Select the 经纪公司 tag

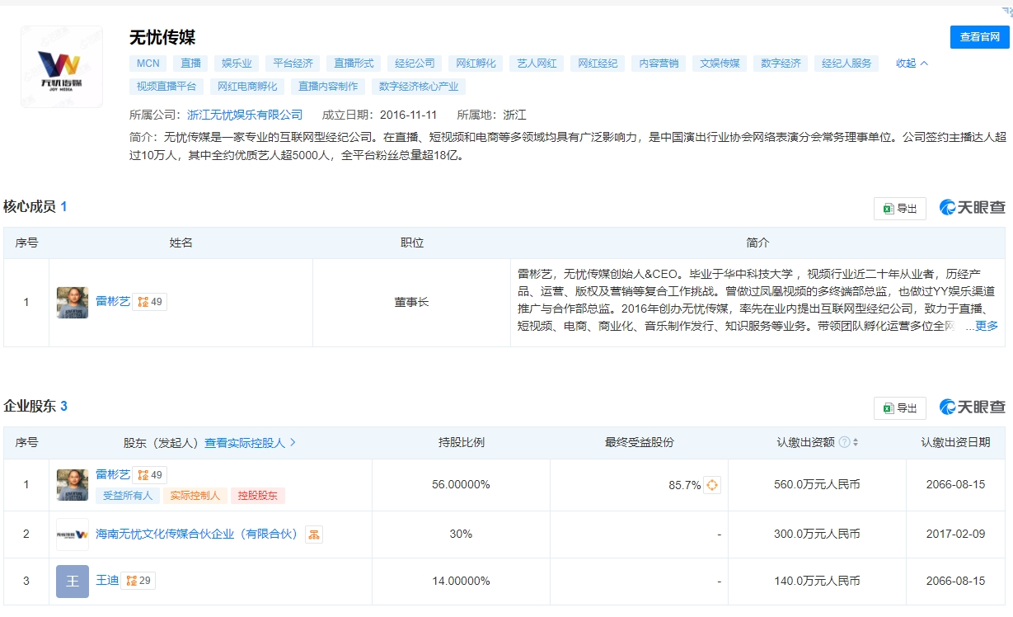(415, 64)
